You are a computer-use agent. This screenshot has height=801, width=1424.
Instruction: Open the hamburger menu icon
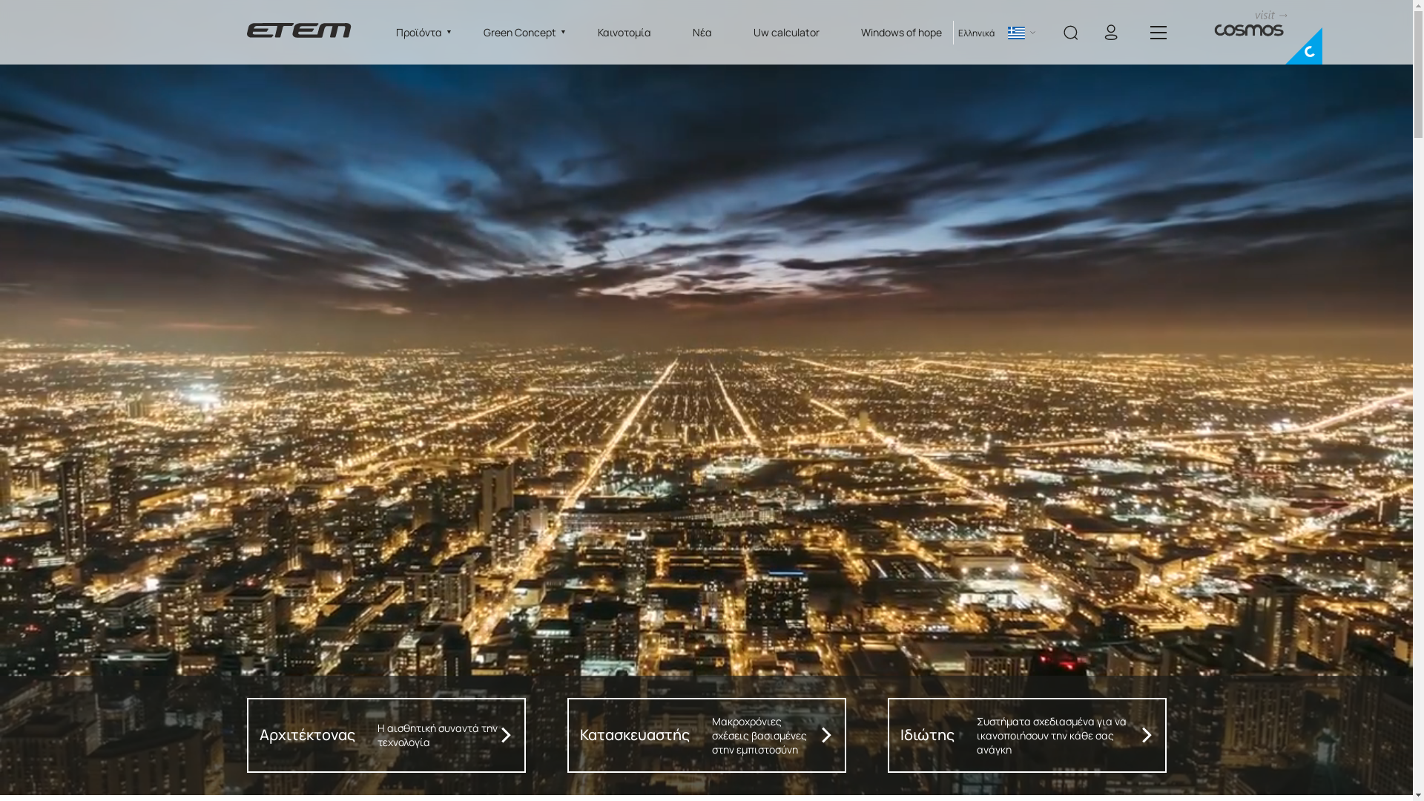point(1158,33)
